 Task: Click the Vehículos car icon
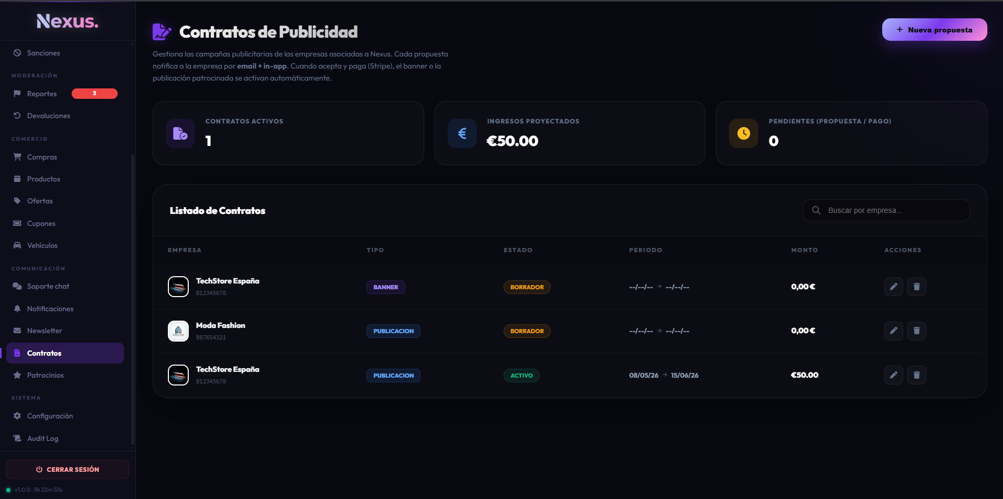[17, 245]
